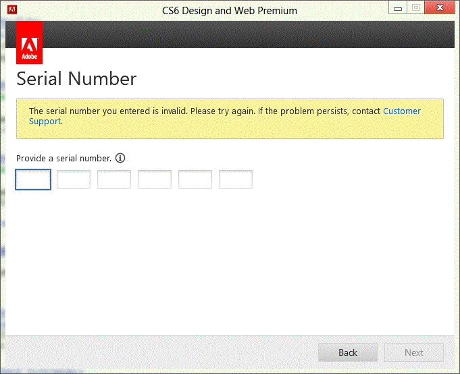This screenshot has width=460, height=374.
Task: Close the CS6 installer window
Action: click(x=440, y=9)
